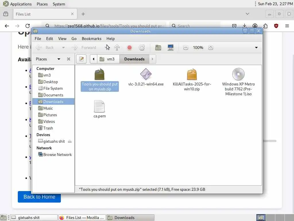Click the right arrow of the path bar

[x=152, y=59]
